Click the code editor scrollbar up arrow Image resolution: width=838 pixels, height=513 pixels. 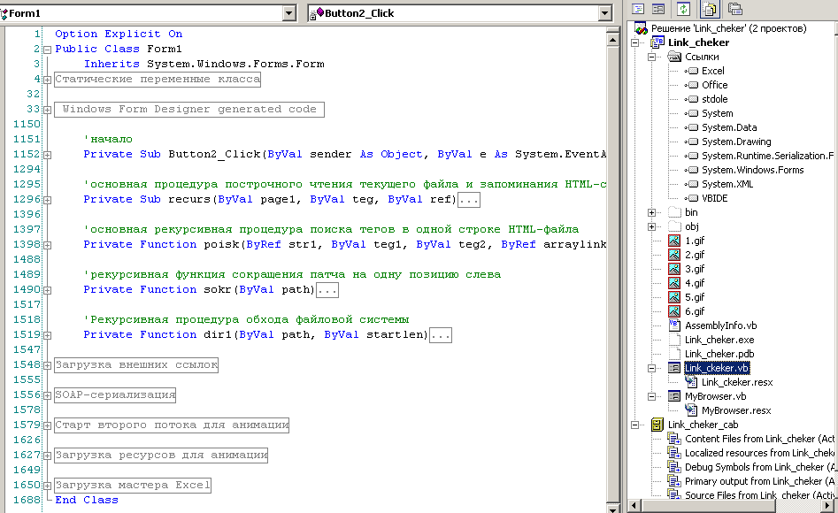[x=613, y=40]
